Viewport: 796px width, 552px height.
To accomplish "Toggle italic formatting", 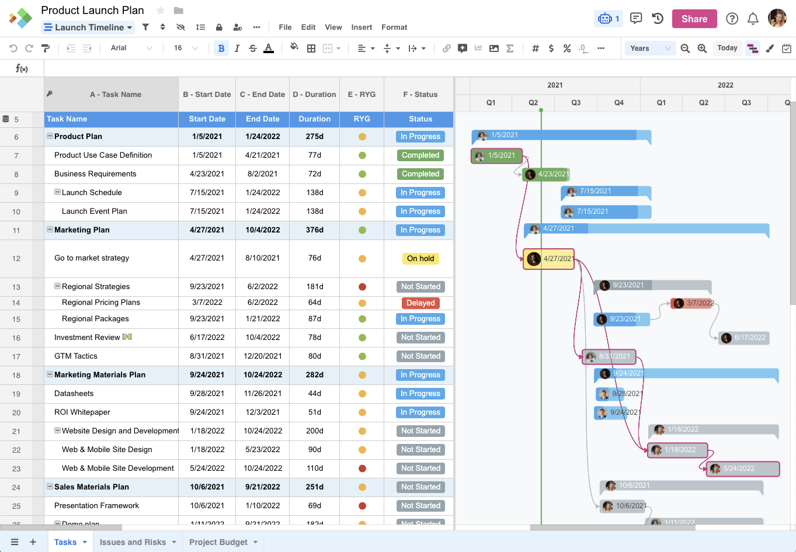I will [237, 48].
